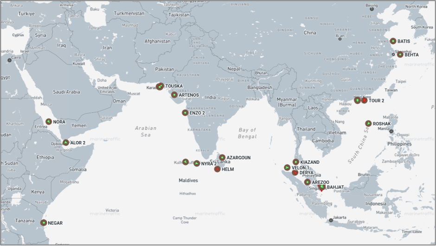Image resolution: width=436 pixels, height=246 pixels.
Task: Open the ENZO 2 ship marker
Action: pos(185,113)
